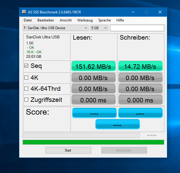
Task: Click the 4K read result 0.00 MB/s
Action: (94, 78)
